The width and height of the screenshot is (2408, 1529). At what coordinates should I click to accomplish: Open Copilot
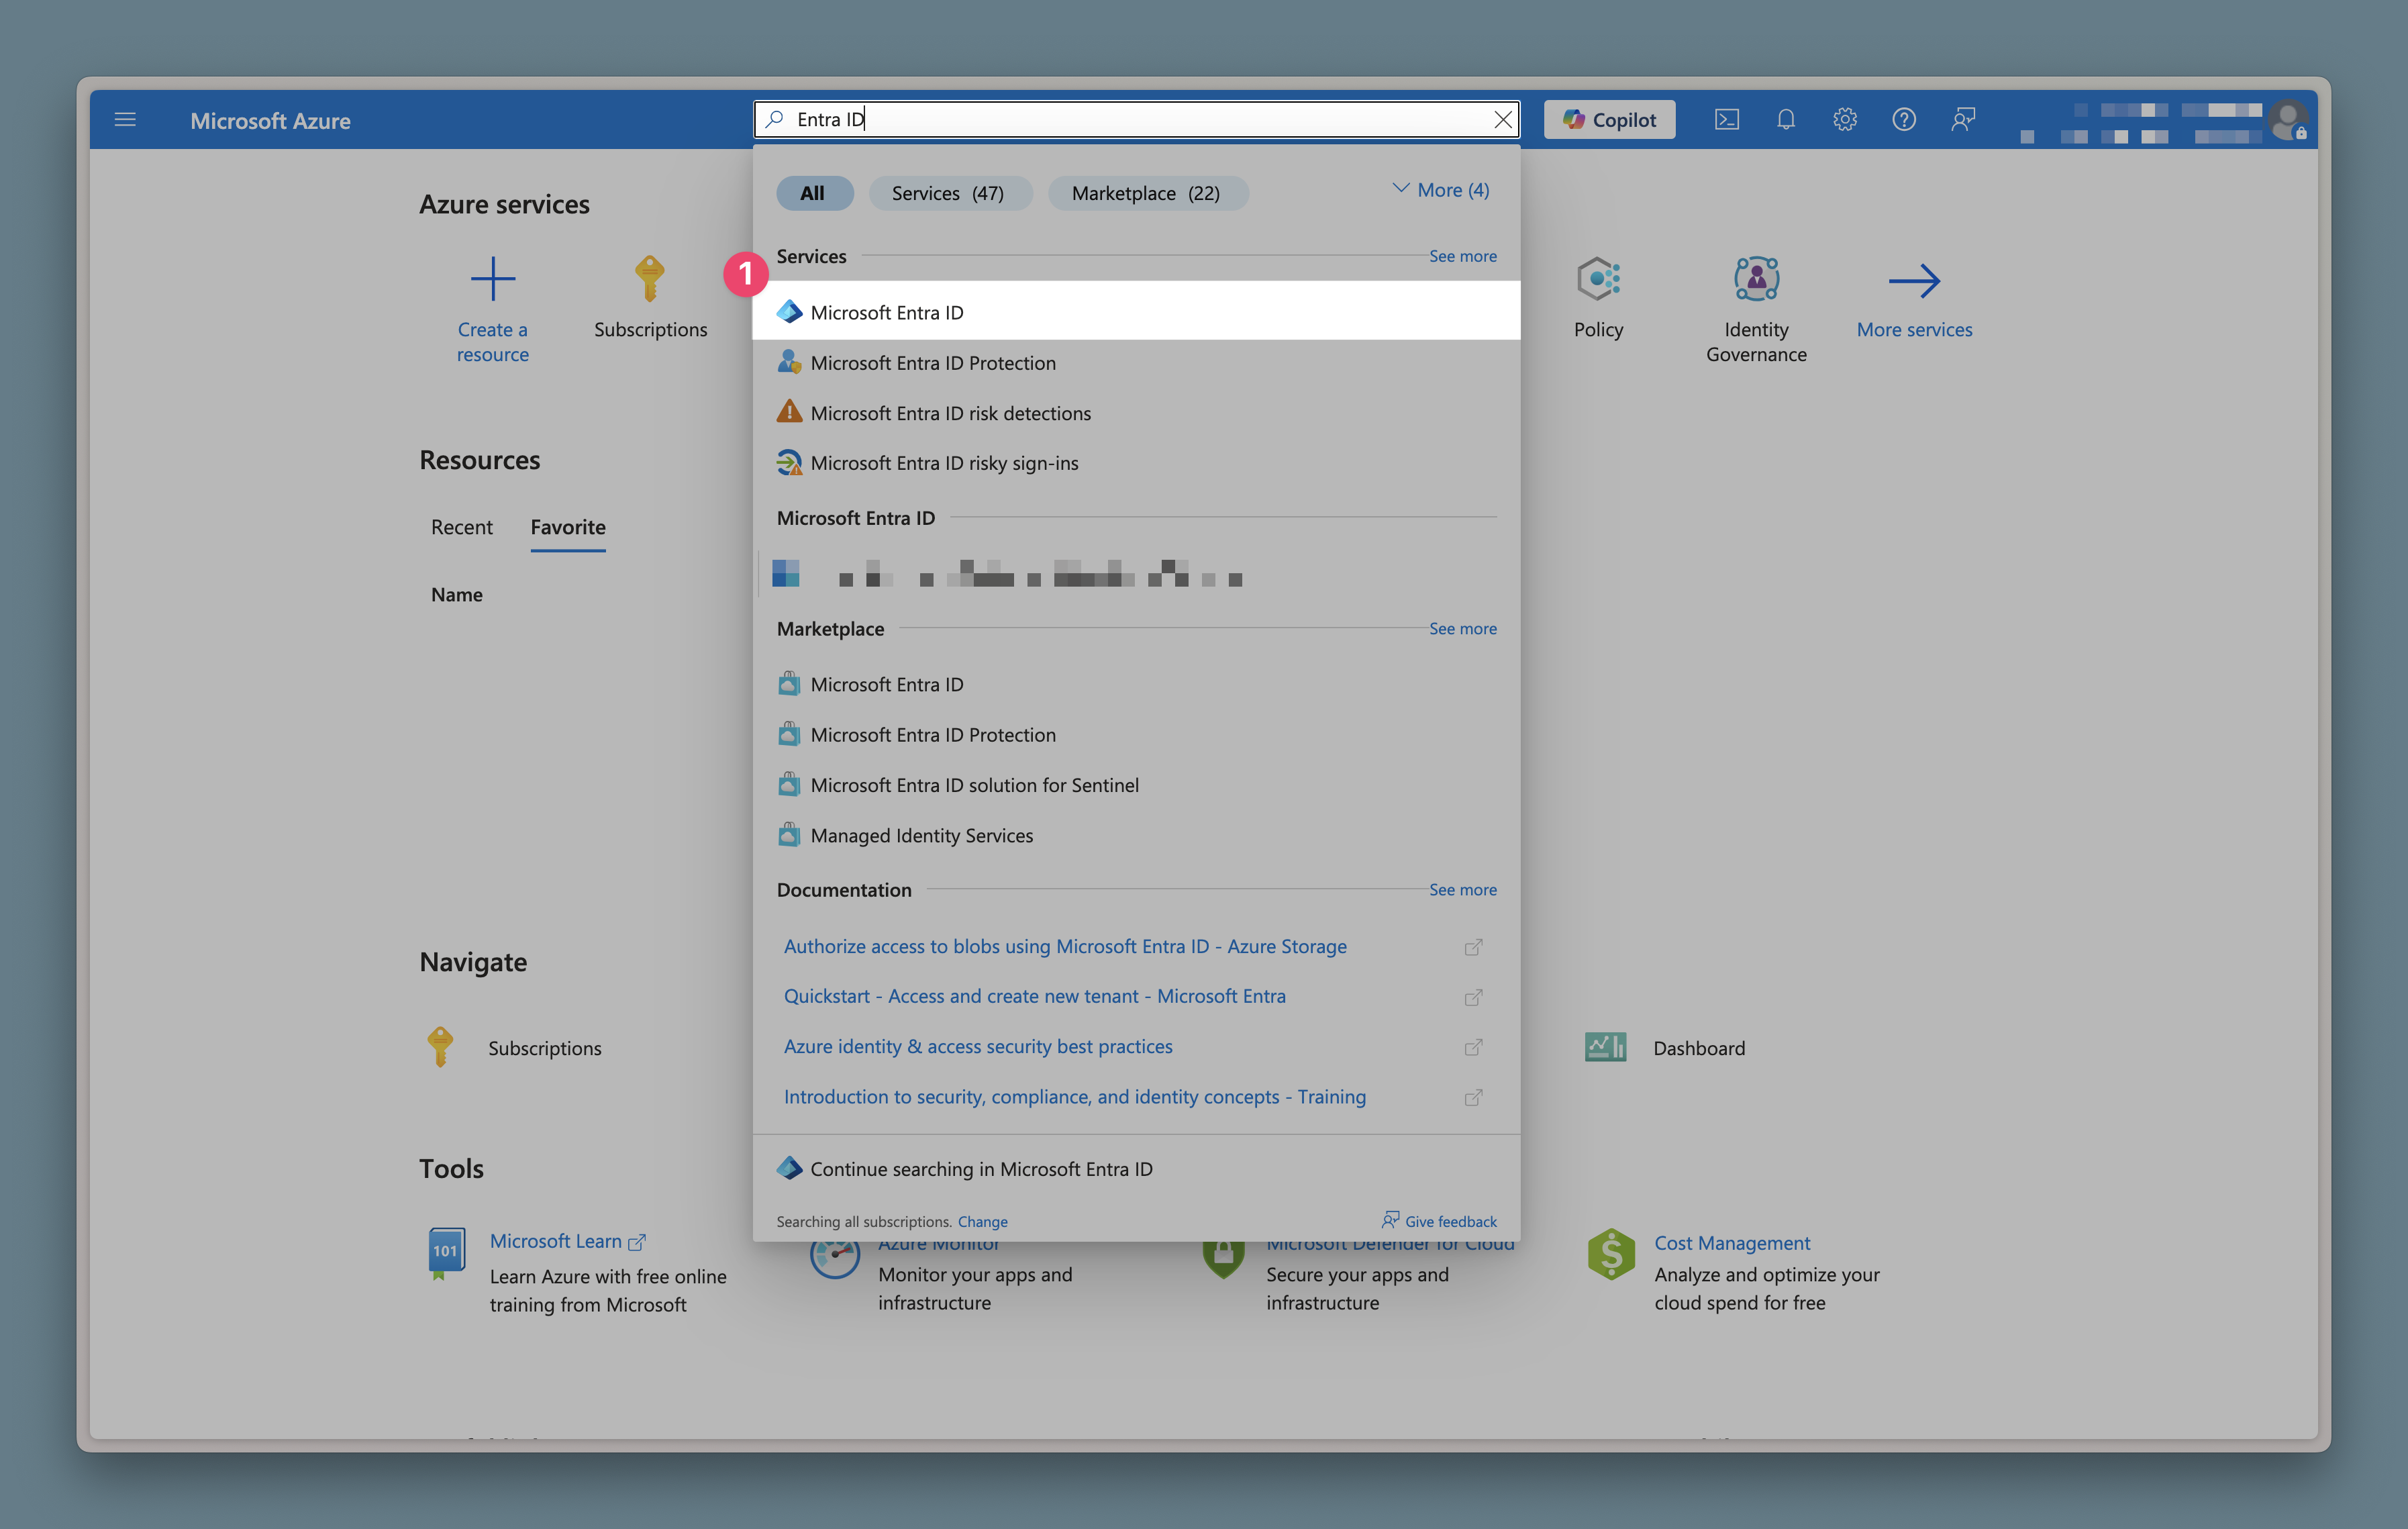tap(1609, 120)
